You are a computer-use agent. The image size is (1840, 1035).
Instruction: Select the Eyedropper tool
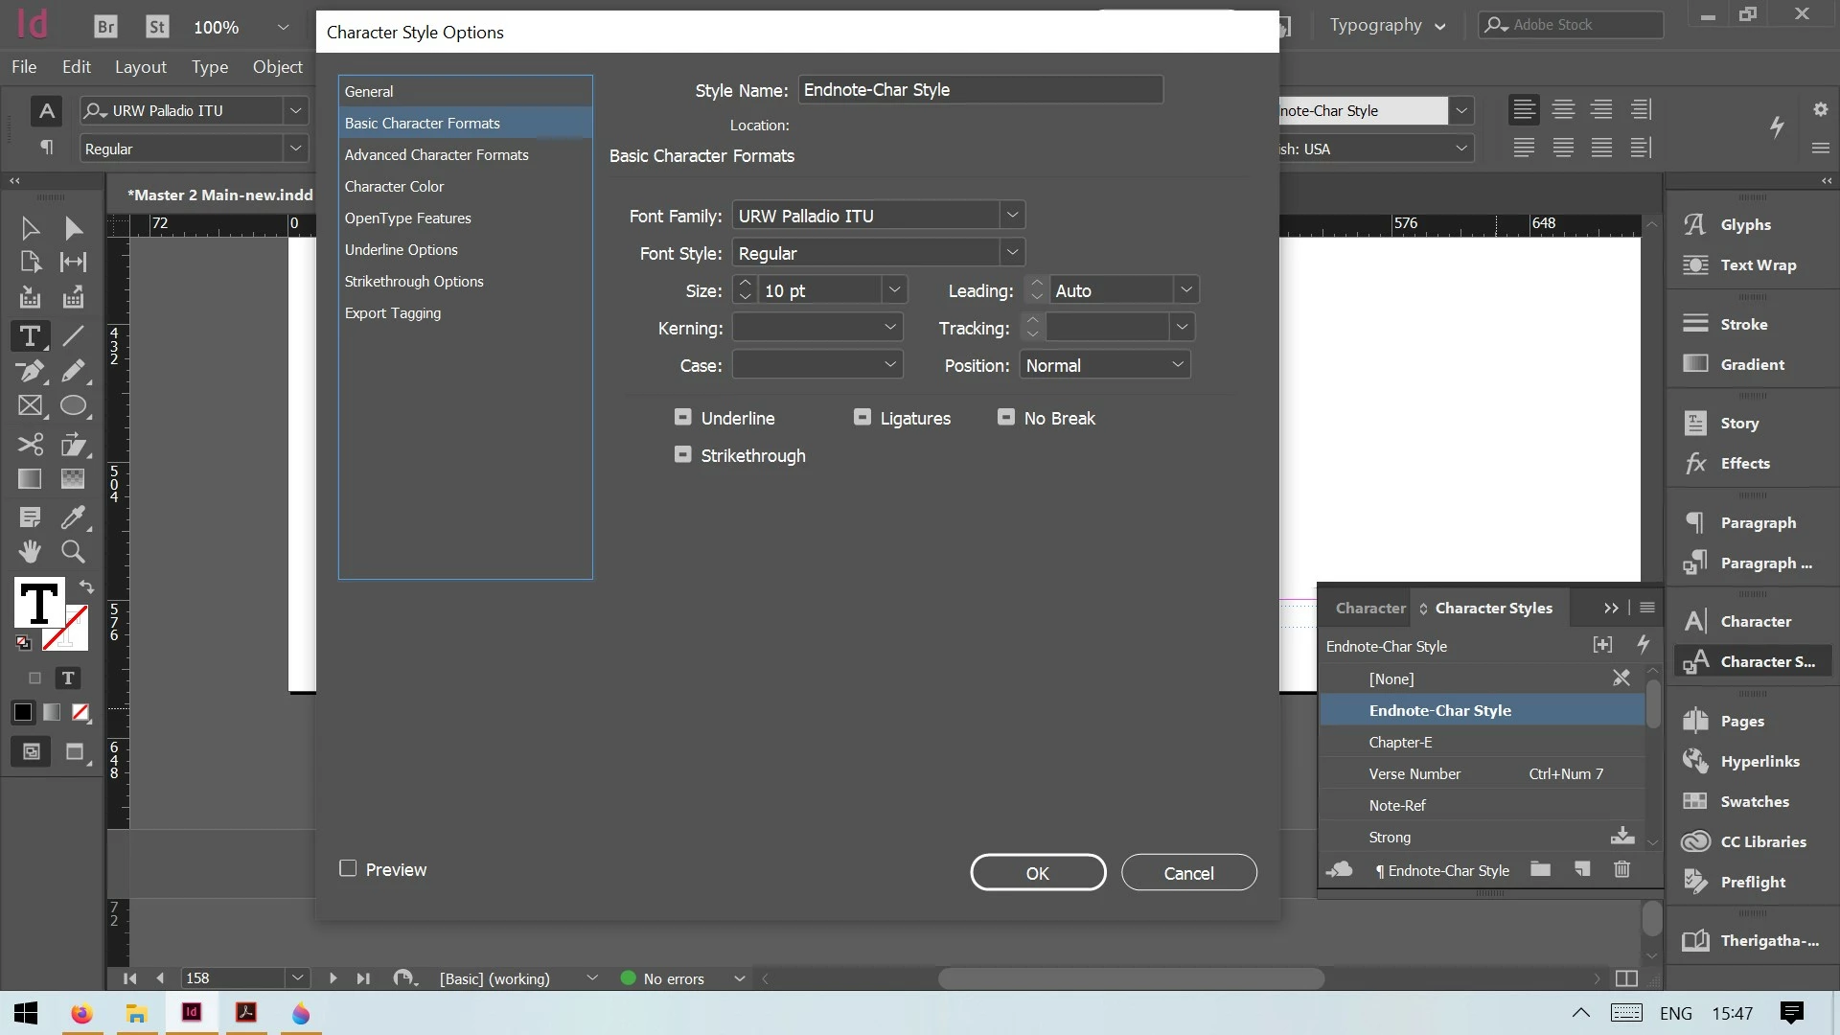click(73, 517)
